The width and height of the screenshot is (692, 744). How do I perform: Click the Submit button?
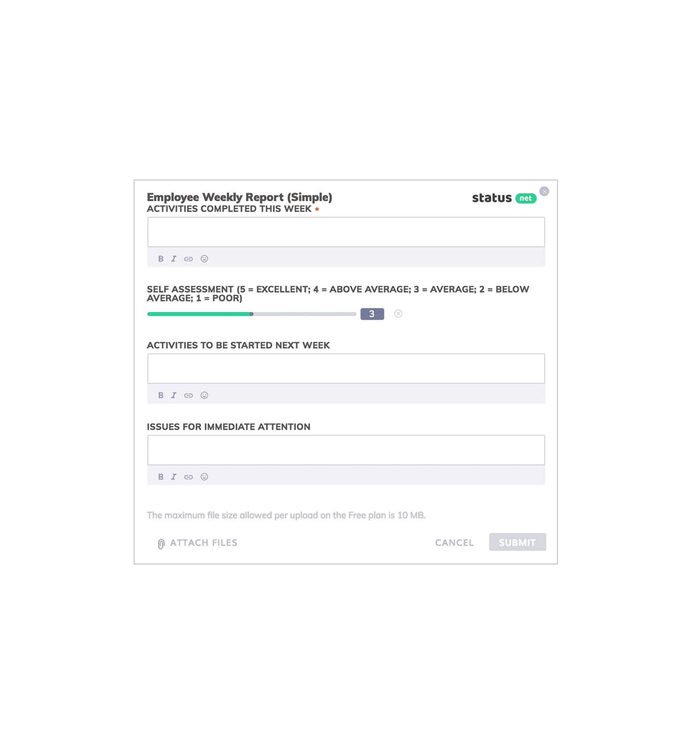(517, 542)
